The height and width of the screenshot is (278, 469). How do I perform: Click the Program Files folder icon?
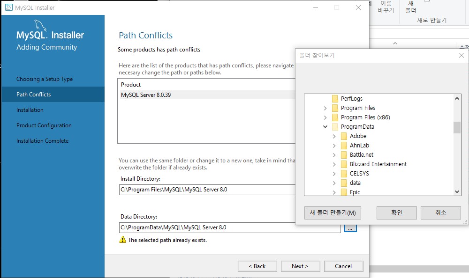[x=335, y=108]
